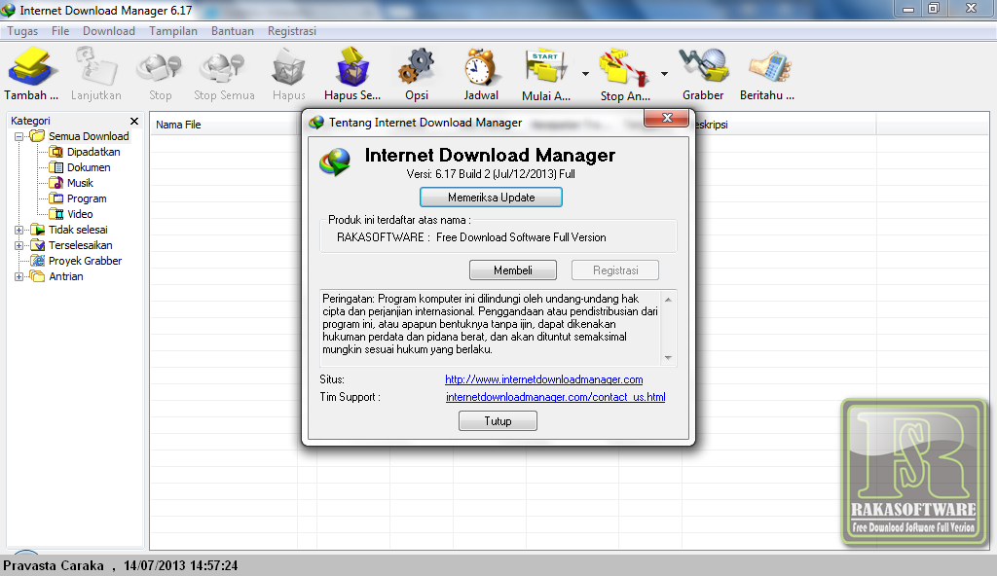997x576 pixels.
Task: Click the Membeli button
Action: 512,270
